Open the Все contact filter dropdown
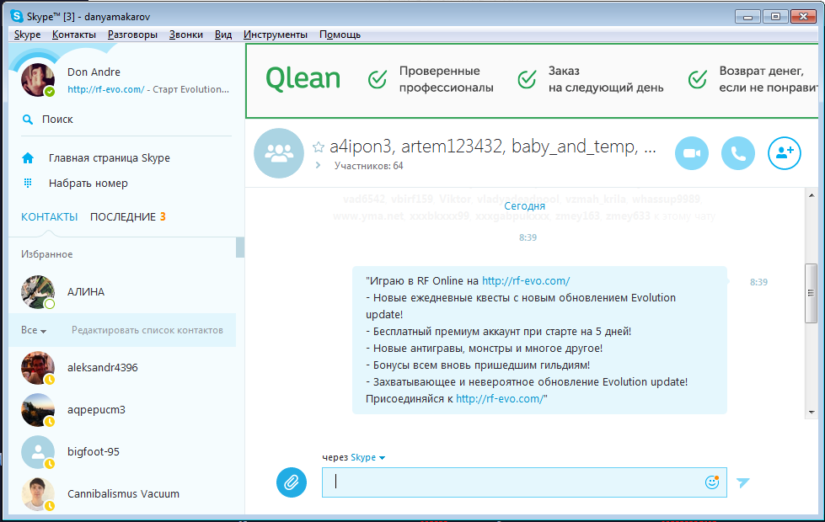The image size is (825, 522). click(x=34, y=330)
